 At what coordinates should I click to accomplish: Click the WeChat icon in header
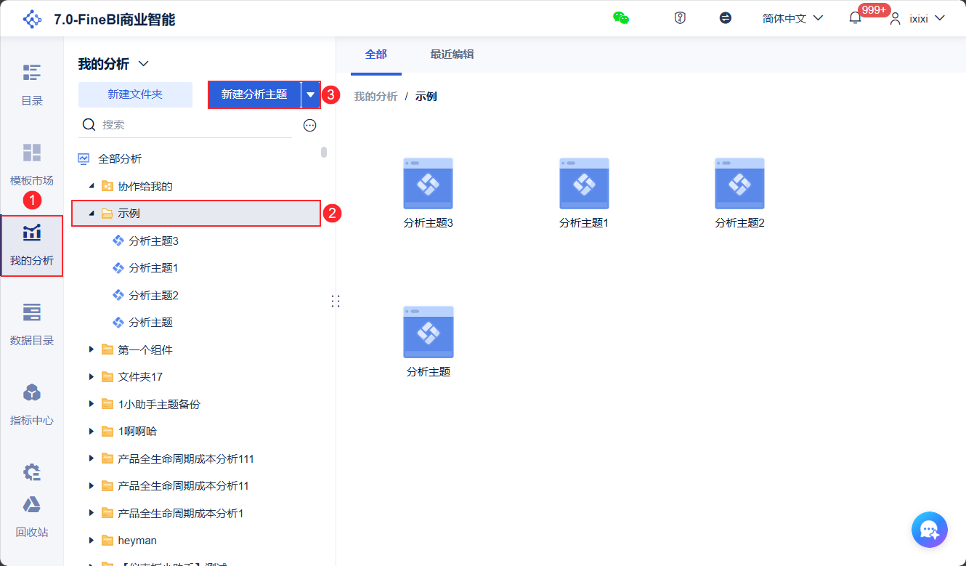pos(621,18)
